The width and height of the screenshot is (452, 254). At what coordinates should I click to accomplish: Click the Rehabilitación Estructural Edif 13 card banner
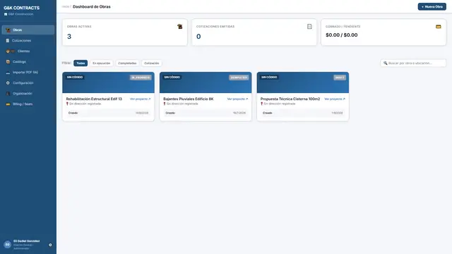[x=108, y=83]
